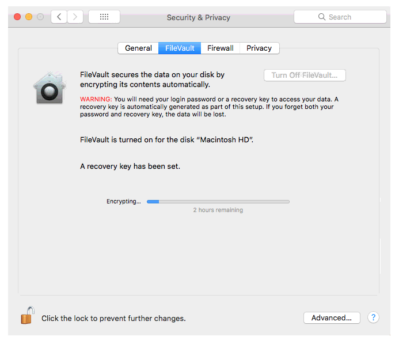Open the Firewall tab

point(220,48)
